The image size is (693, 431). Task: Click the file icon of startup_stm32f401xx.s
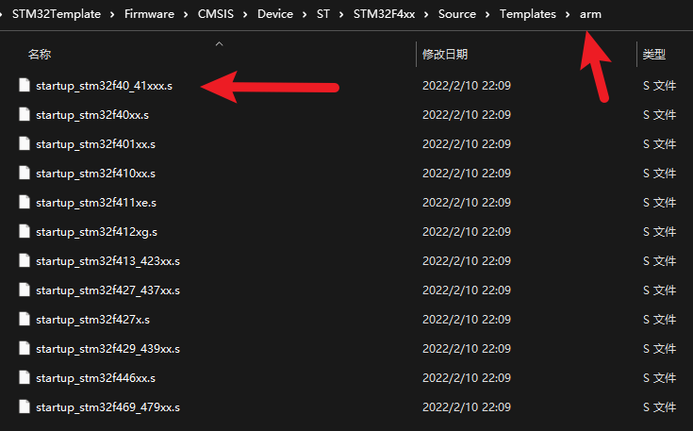pos(25,144)
